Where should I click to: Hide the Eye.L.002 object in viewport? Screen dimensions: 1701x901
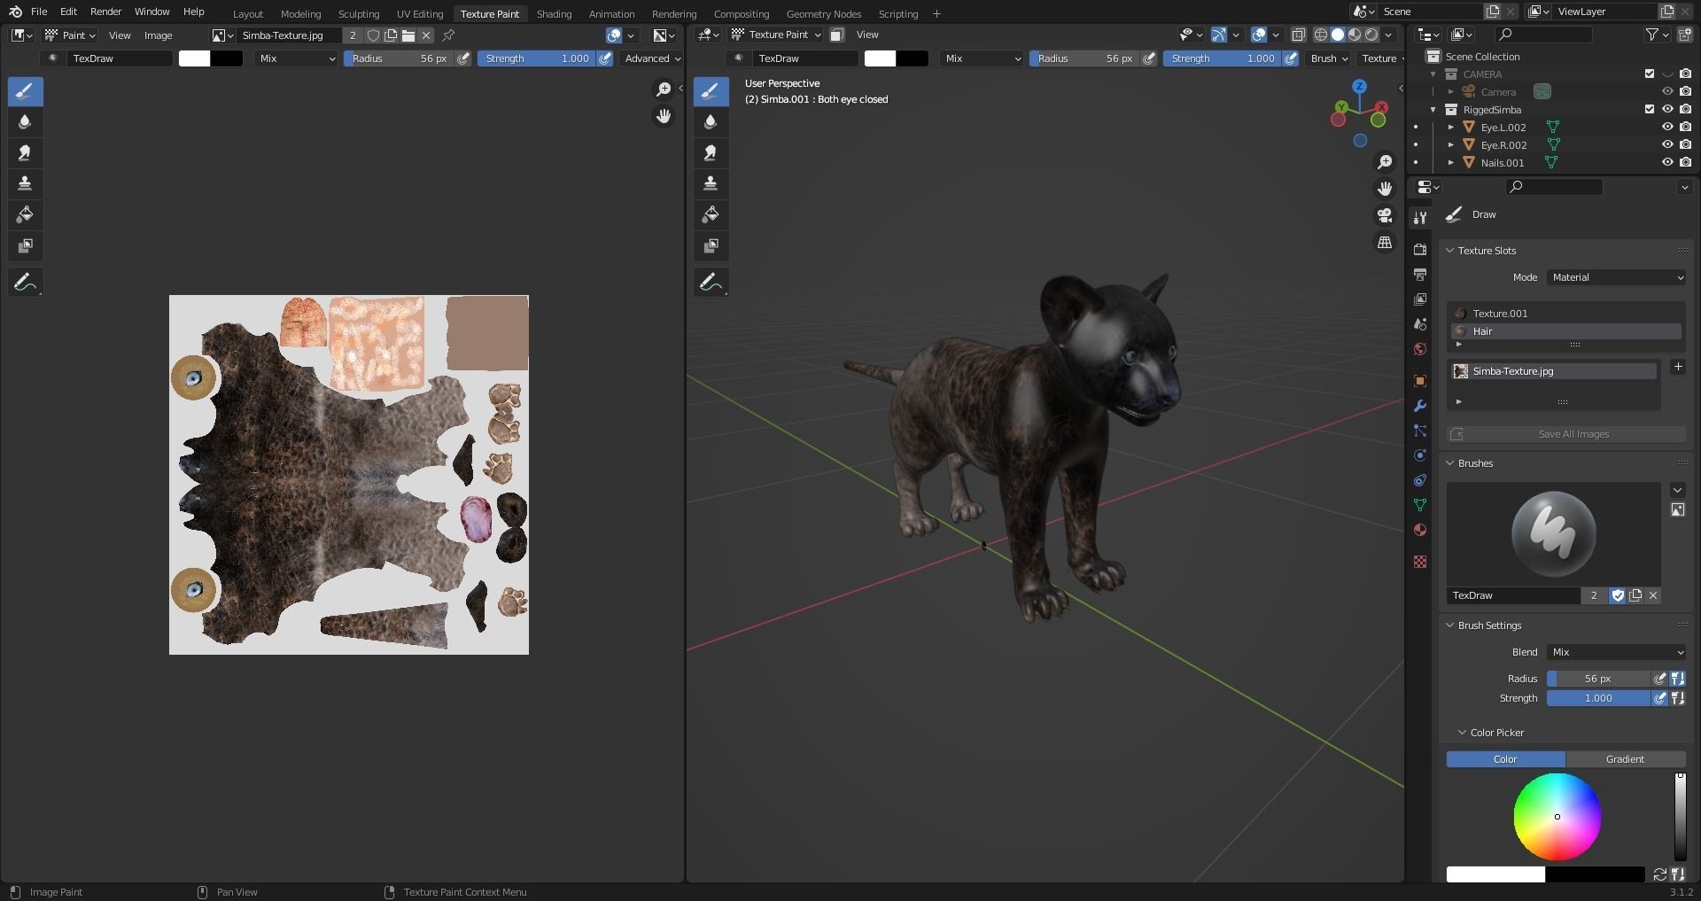click(1666, 128)
